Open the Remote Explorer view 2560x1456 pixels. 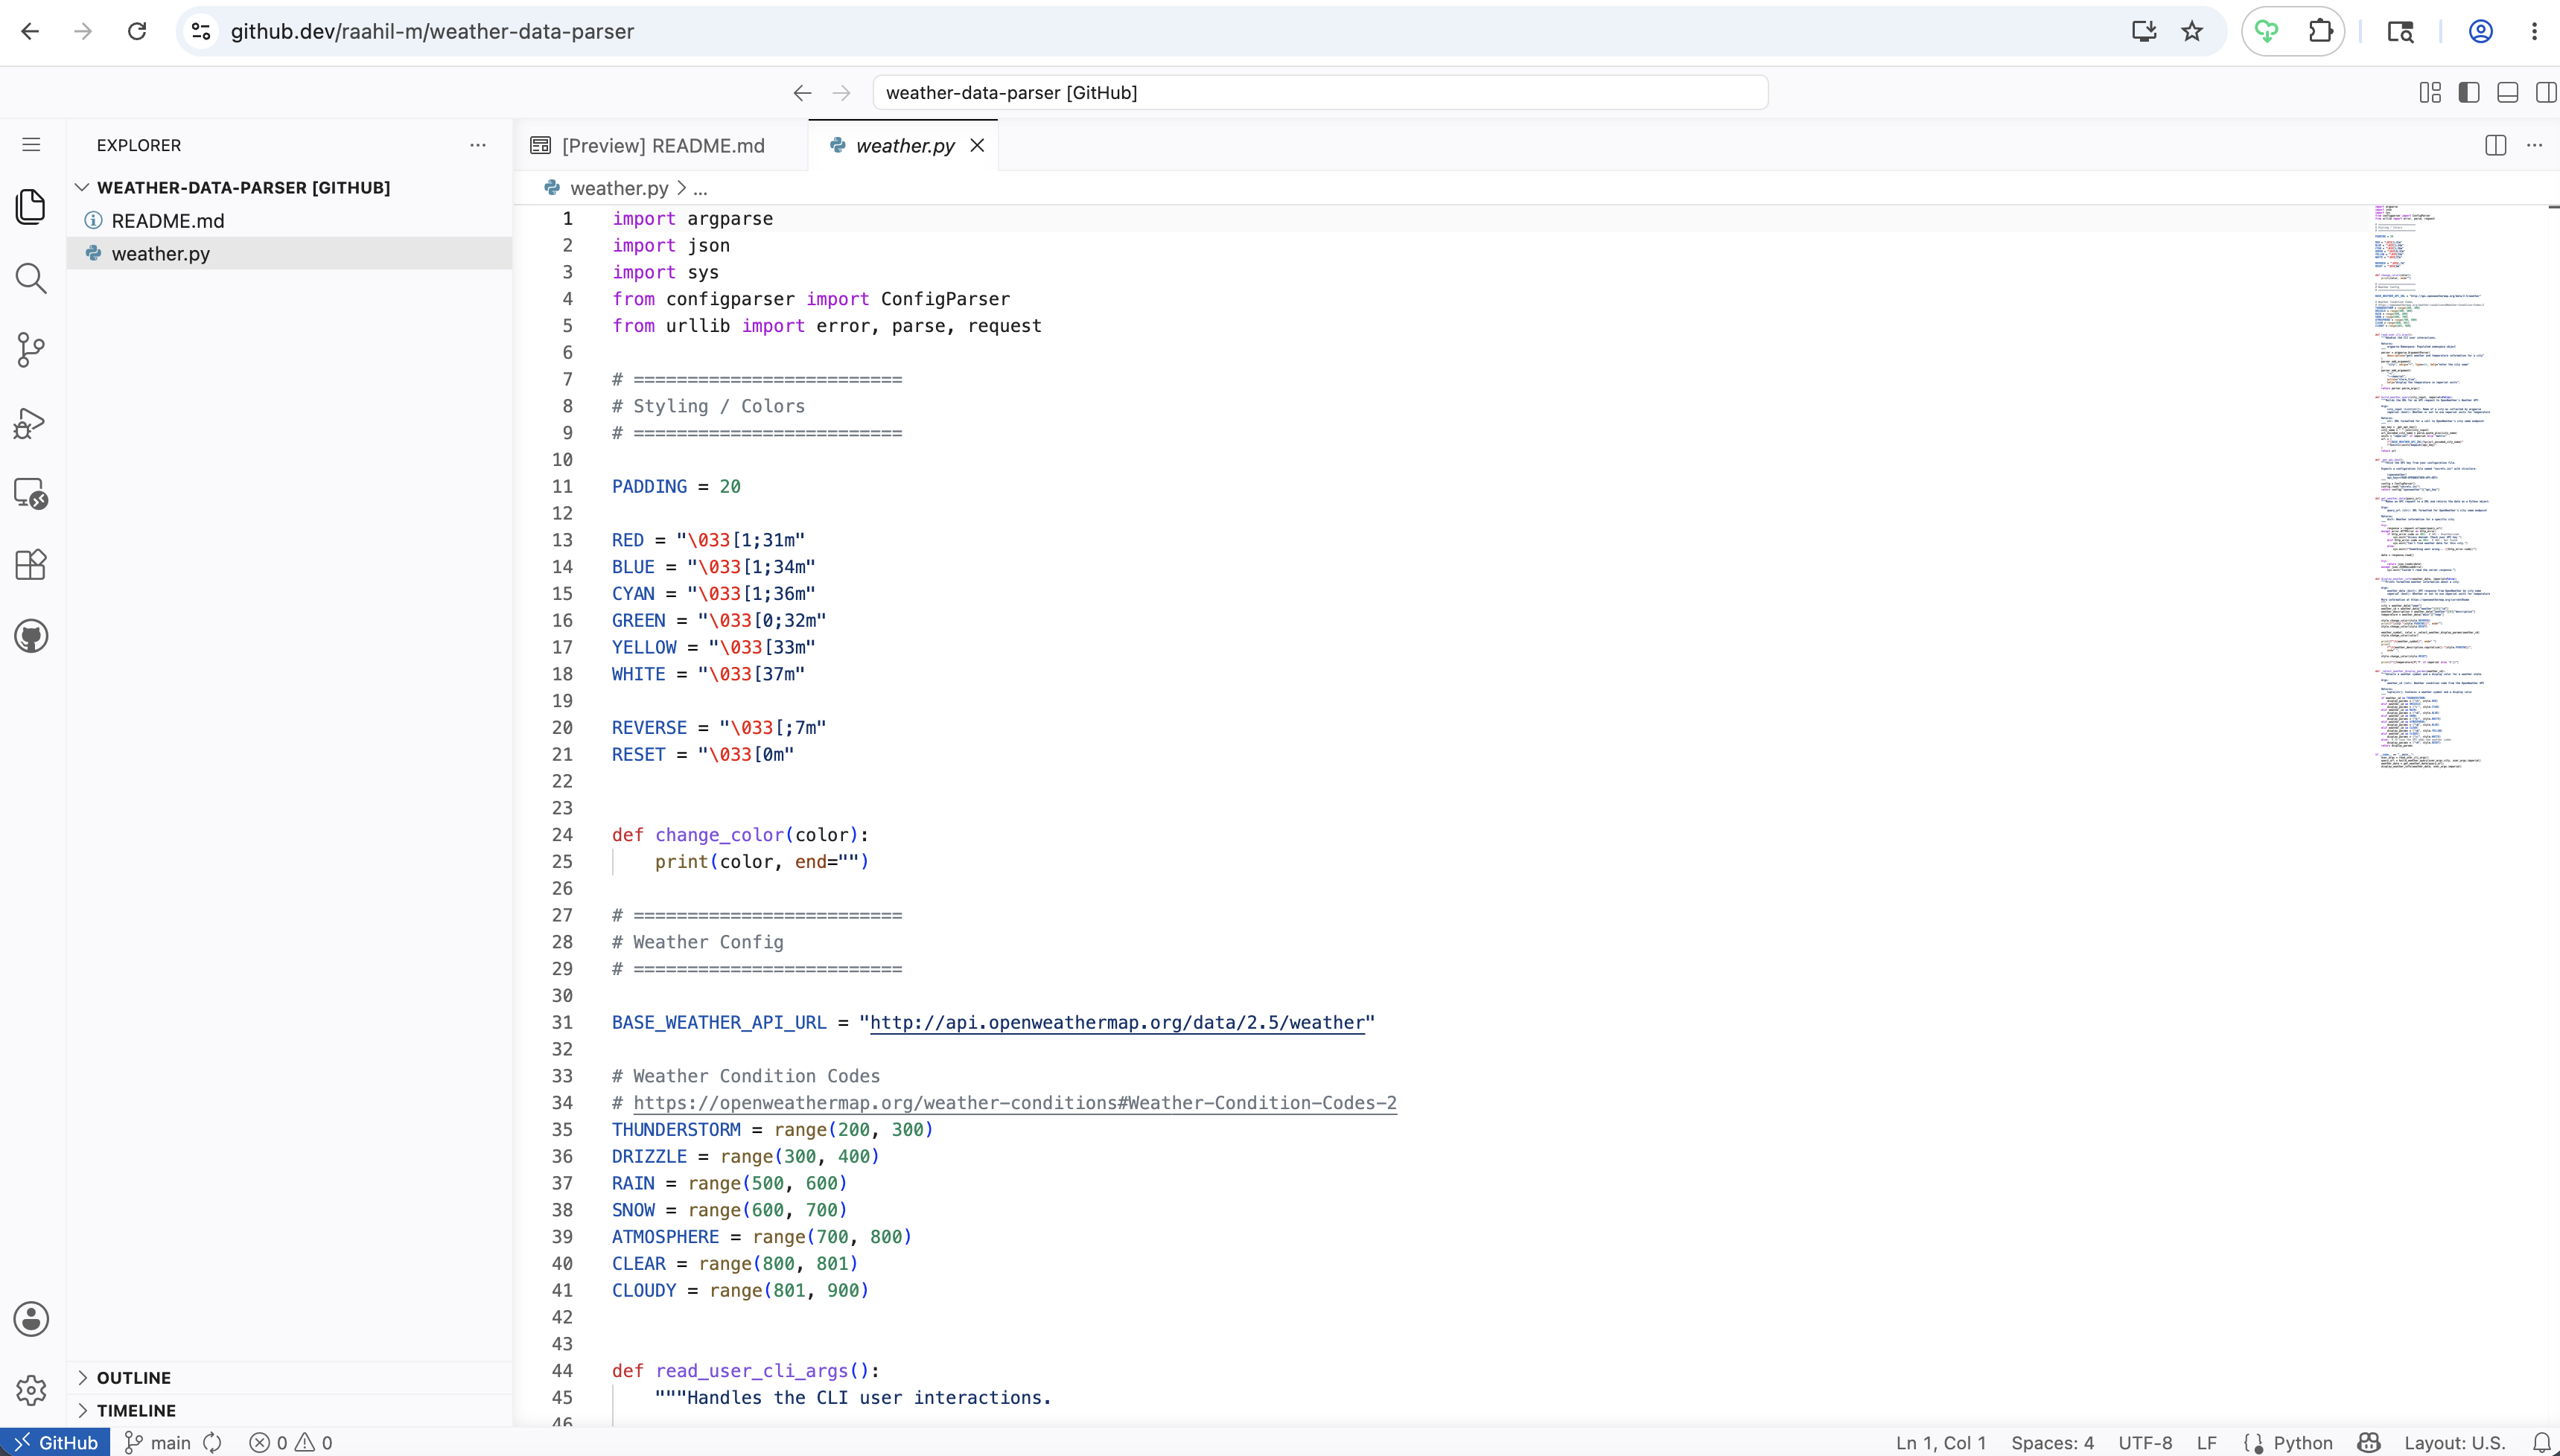point(31,493)
